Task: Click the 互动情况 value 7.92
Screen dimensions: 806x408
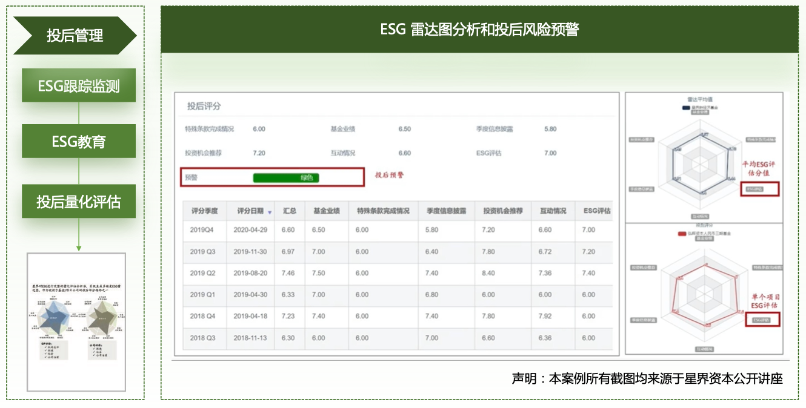Action: click(545, 316)
